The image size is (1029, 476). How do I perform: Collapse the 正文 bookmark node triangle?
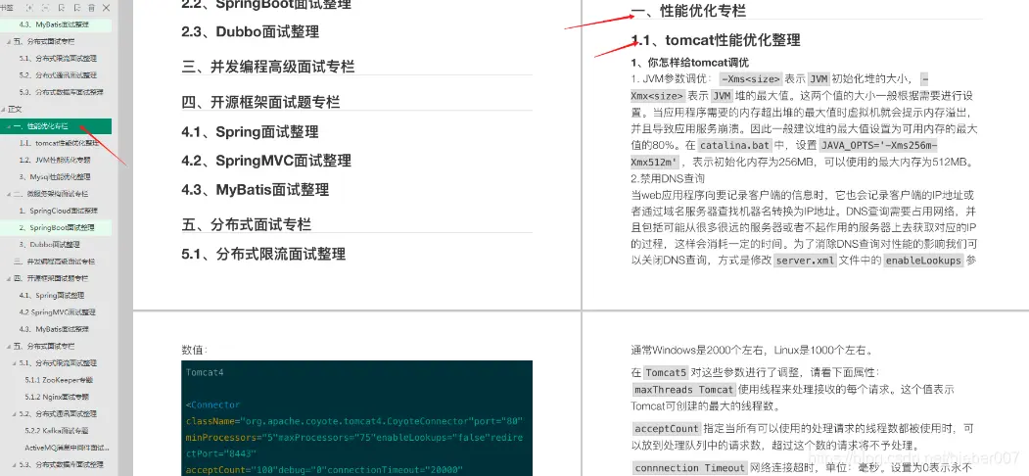4,109
